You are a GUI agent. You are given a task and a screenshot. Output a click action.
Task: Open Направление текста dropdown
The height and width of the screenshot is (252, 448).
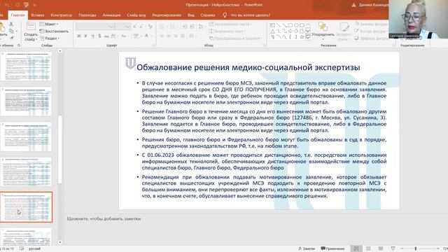[x=230, y=24]
